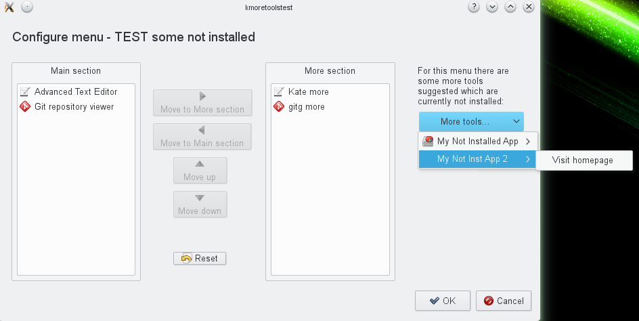
Task: Click the My Not Installed App icon
Action: [x=428, y=142]
